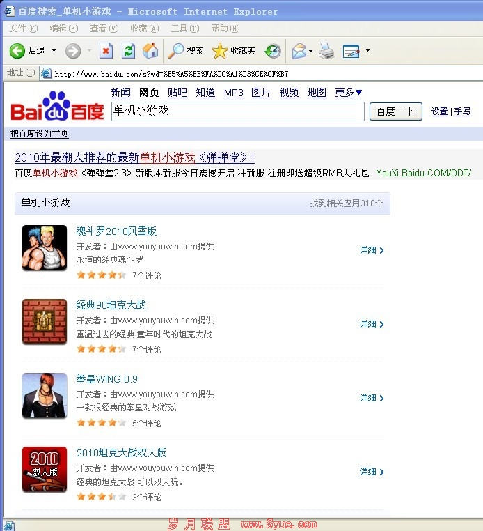Image resolution: width=483 pixels, height=531 pixels.
Task: Click the 3个评论 text under 2010坦克大战双人版
Action: [x=147, y=497]
